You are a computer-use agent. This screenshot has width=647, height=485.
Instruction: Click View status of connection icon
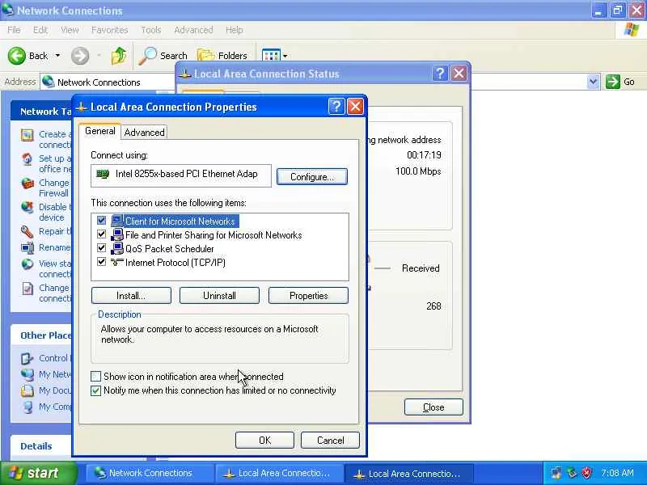pyautogui.click(x=27, y=264)
